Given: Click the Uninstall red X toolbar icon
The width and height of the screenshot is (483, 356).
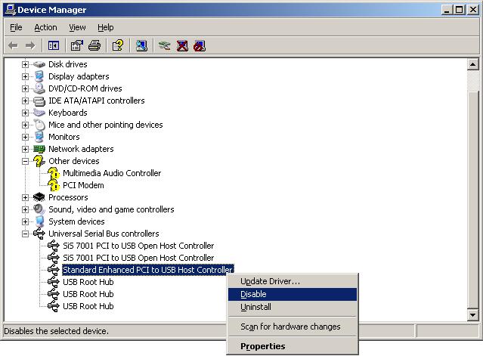Looking at the screenshot, I should click(x=182, y=46).
